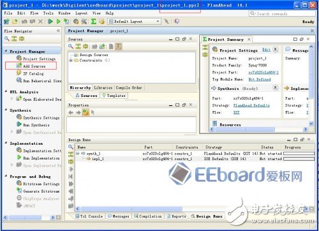Viewport: 319px width, 231px height.
Task: Click the back arrow in Properties panel
Action: 71,112
